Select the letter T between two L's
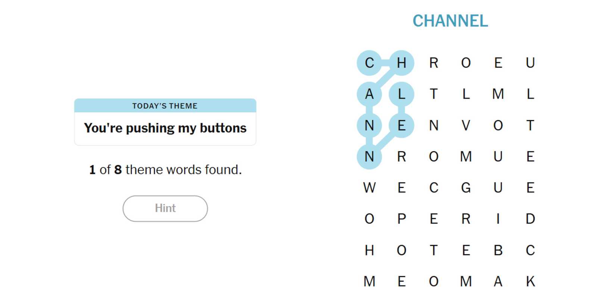The height and width of the screenshot is (308, 616). pos(433,94)
